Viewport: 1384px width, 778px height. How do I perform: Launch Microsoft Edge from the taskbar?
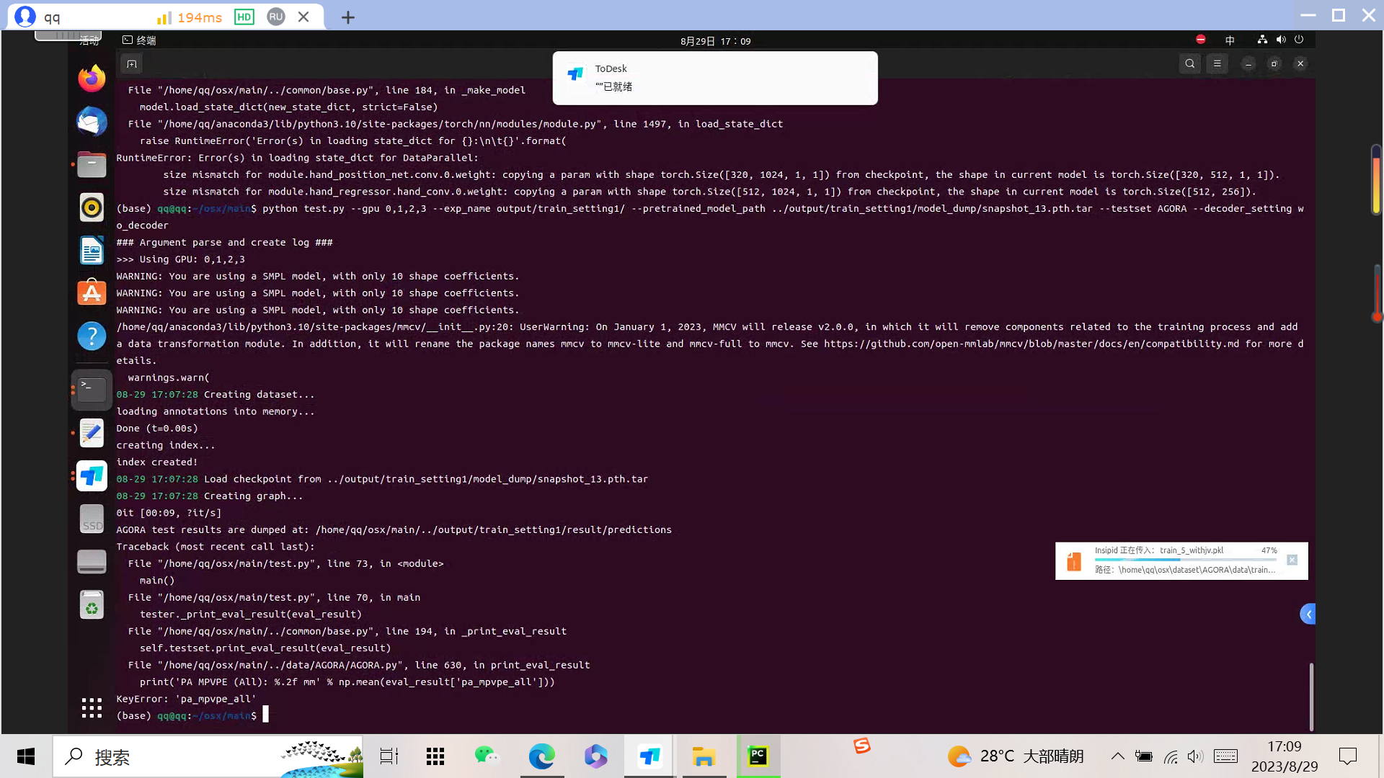pyautogui.click(x=542, y=756)
